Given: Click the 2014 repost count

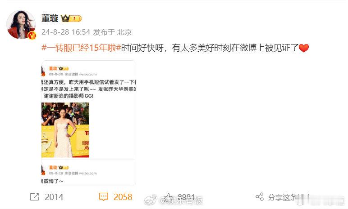Looking at the screenshot, I should pyautogui.click(x=54, y=197).
